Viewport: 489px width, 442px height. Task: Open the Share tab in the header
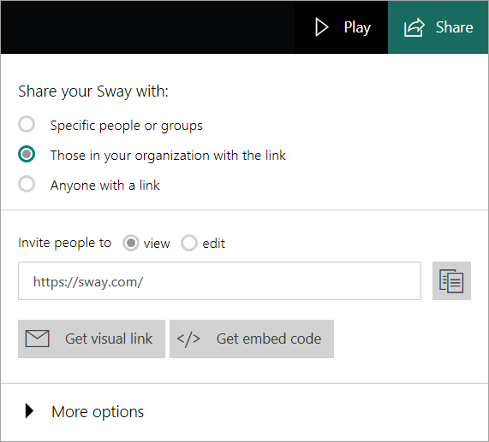(x=438, y=27)
